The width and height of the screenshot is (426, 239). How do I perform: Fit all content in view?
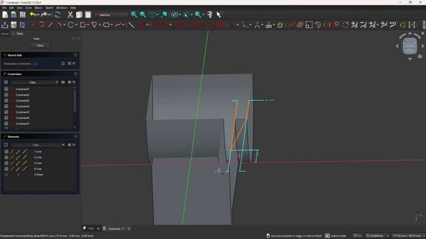coord(134,15)
